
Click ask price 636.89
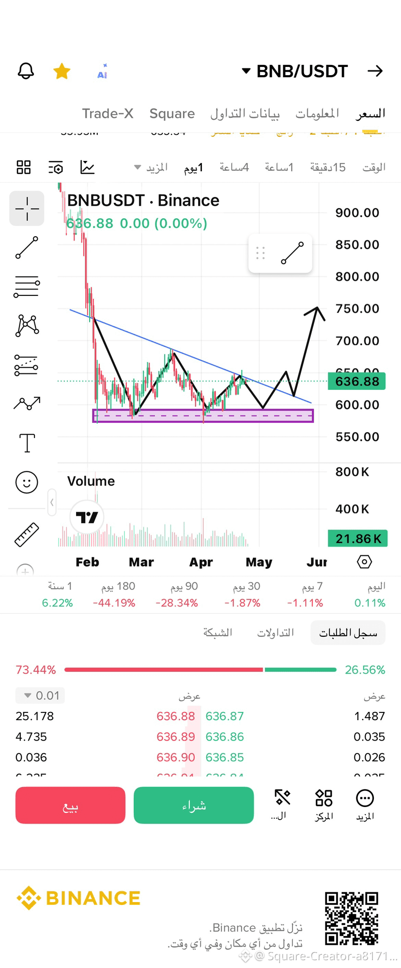(175, 737)
